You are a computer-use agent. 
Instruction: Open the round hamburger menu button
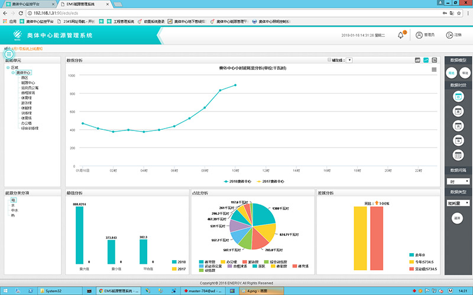[x=9, y=54]
